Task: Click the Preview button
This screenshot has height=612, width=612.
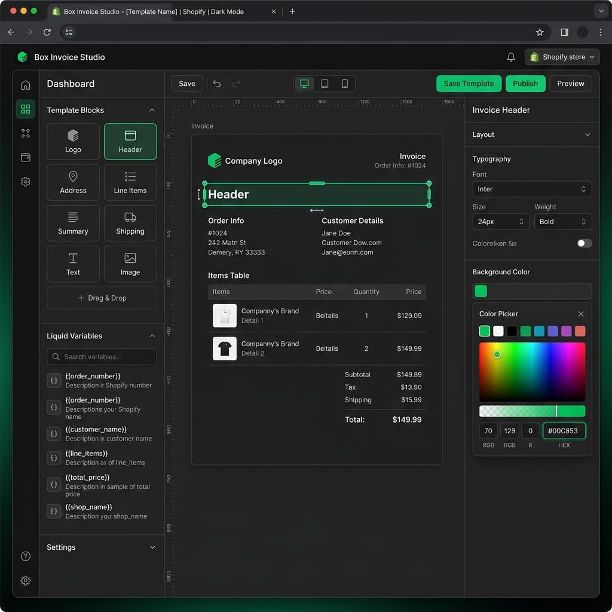Action: [x=570, y=84]
